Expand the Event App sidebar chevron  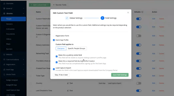pos(23,70)
